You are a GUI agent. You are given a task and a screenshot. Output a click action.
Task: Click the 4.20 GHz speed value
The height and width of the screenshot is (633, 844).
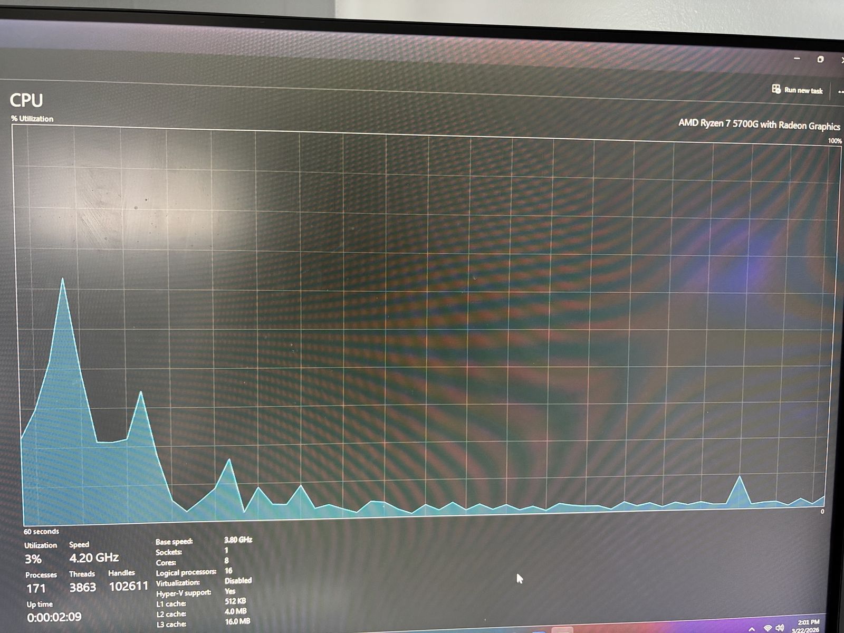pyautogui.click(x=94, y=558)
